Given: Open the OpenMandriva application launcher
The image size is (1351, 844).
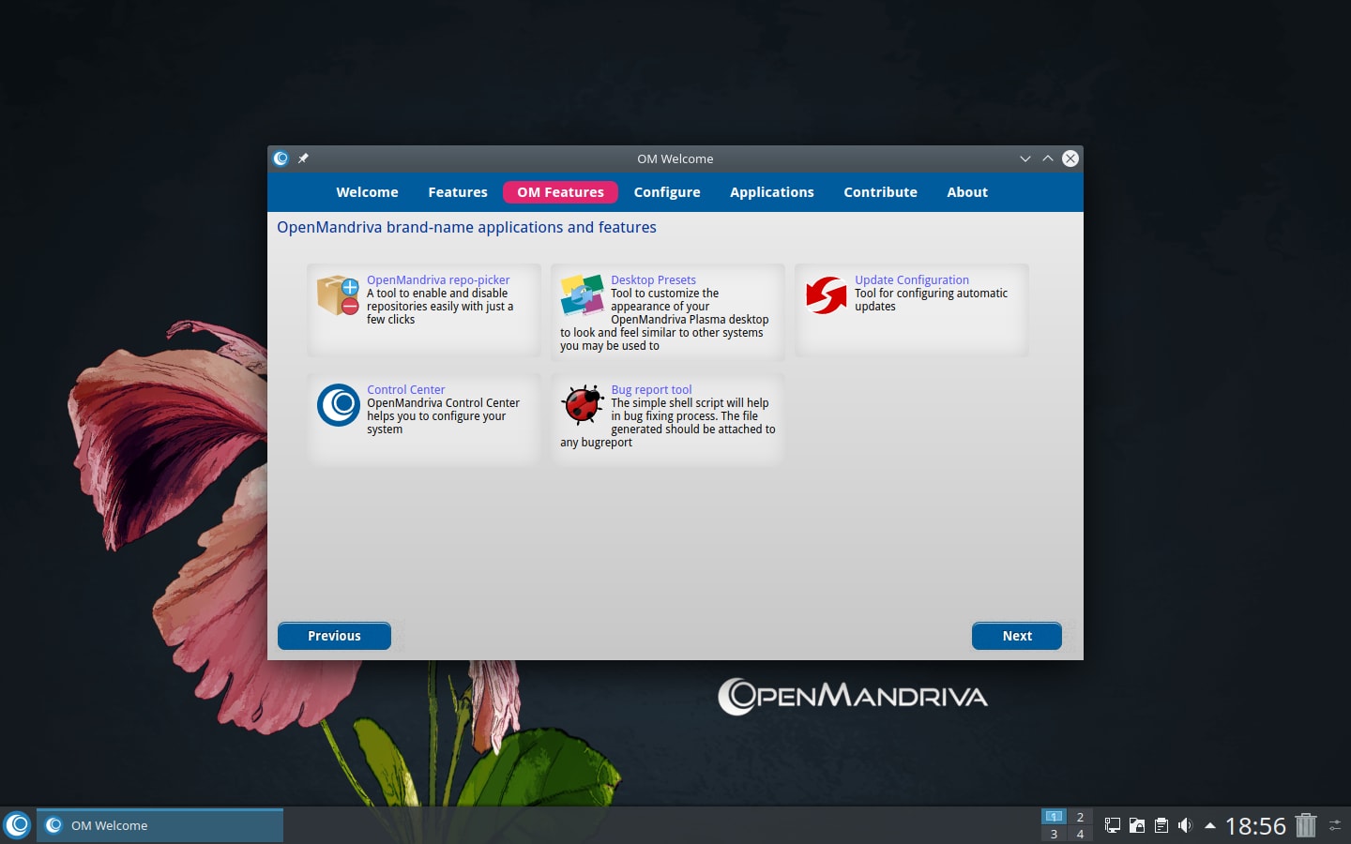Looking at the screenshot, I should pyautogui.click(x=18, y=825).
